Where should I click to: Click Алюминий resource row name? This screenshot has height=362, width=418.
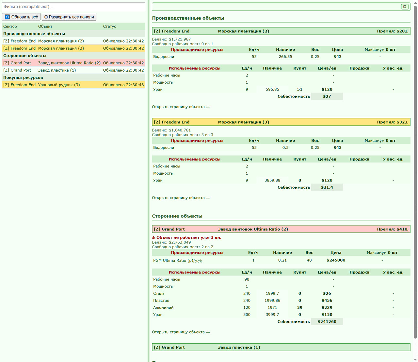click(x=163, y=308)
